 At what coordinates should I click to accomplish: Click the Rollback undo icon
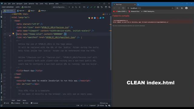pyautogui.click(x=102, y=7)
